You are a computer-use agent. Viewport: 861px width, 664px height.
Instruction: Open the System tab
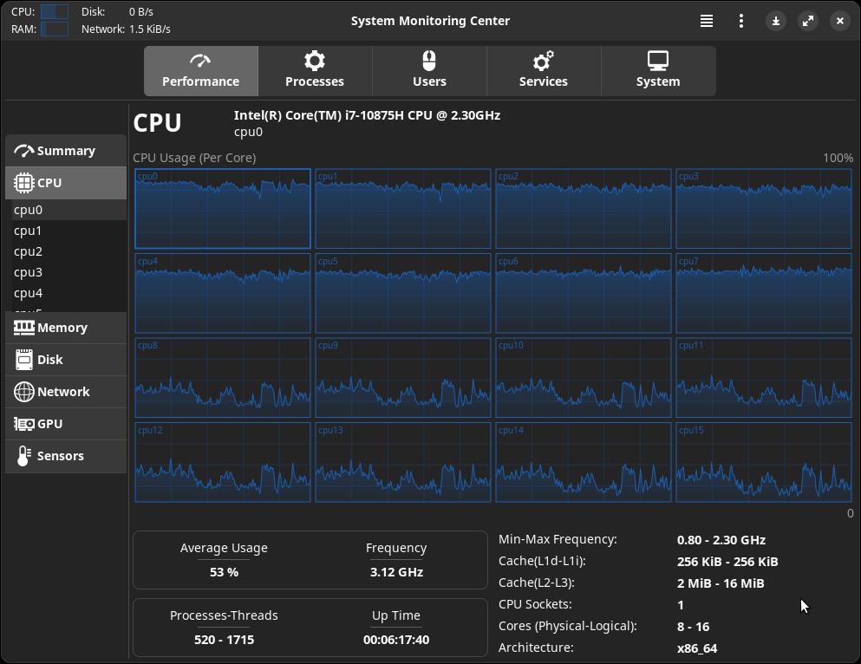[658, 71]
